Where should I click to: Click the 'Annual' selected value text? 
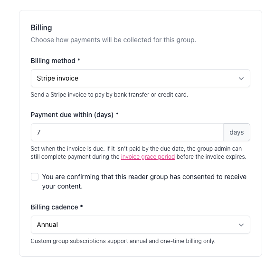point(47,225)
